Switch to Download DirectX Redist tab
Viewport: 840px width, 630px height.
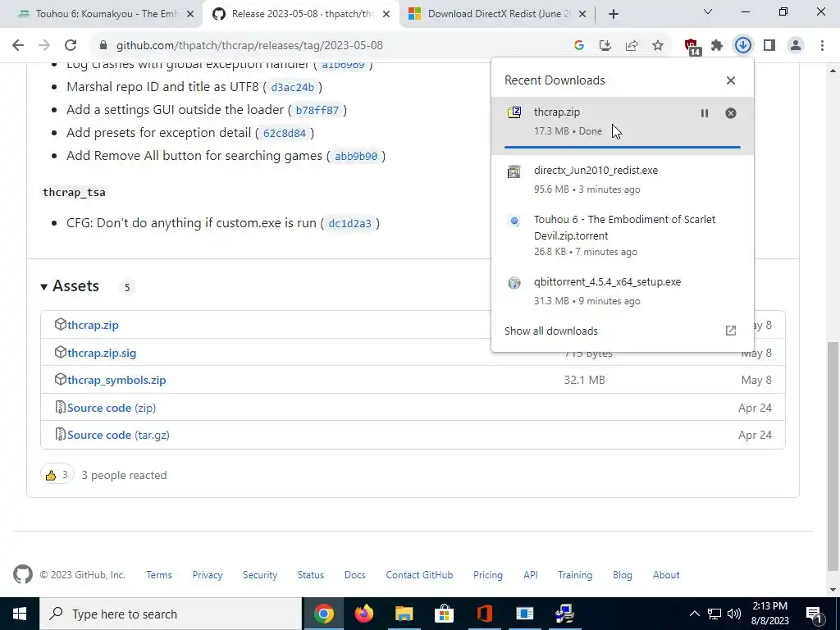click(496, 14)
